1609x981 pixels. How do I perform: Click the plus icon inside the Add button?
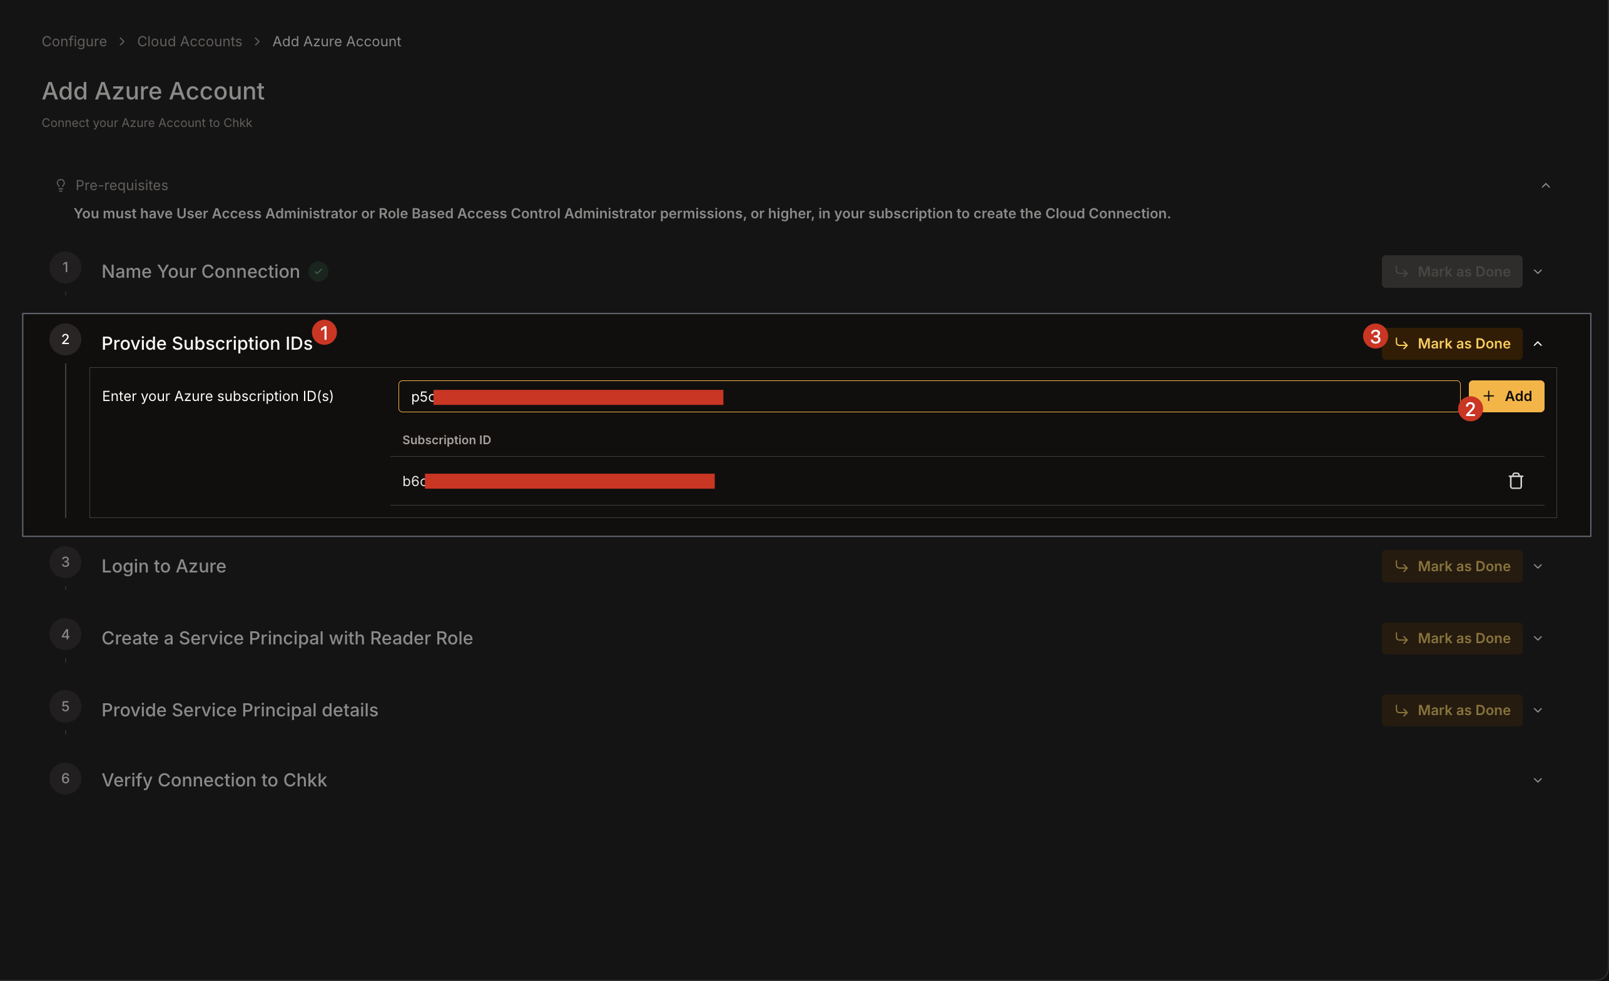(1489, 396)
